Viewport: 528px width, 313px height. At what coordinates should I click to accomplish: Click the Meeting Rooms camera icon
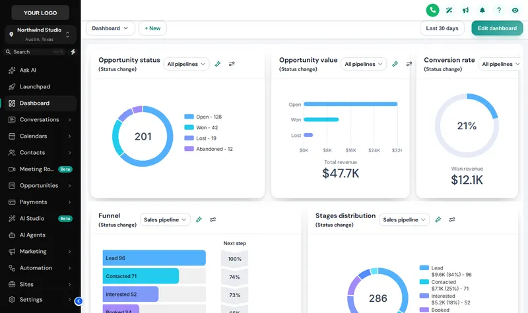[x=12, y=169]
